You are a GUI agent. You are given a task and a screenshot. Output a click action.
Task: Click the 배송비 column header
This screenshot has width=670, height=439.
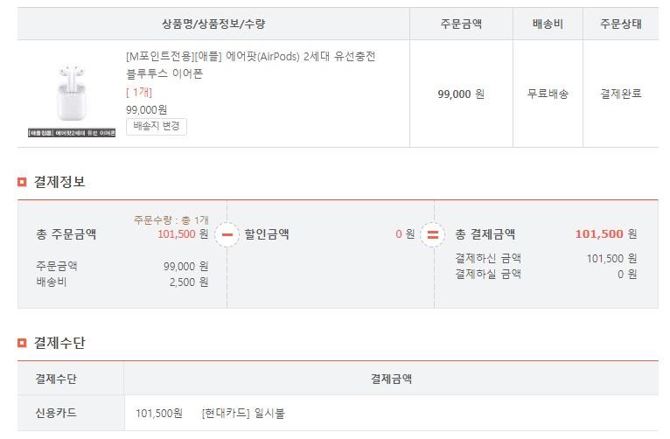[548, 24]
